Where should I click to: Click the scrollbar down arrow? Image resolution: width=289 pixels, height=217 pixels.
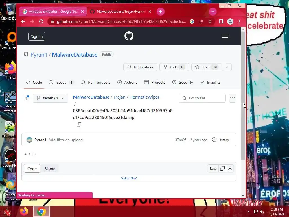[243, 196]
